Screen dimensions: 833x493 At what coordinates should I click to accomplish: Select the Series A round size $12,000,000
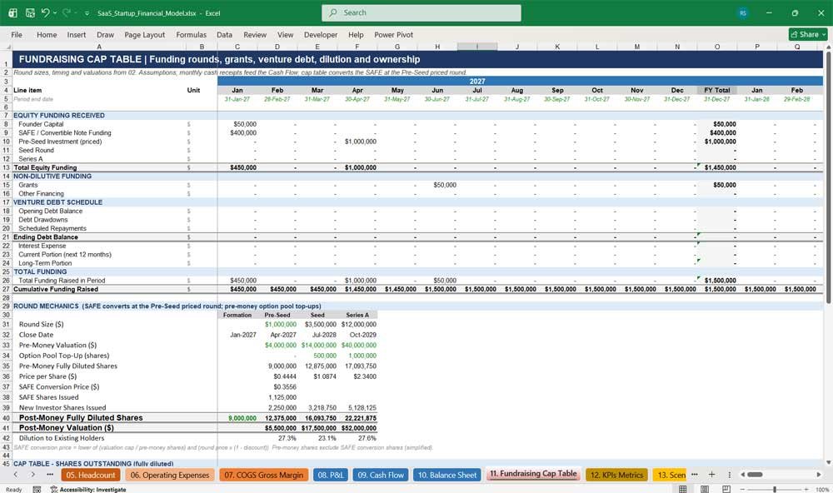[357, 324]
